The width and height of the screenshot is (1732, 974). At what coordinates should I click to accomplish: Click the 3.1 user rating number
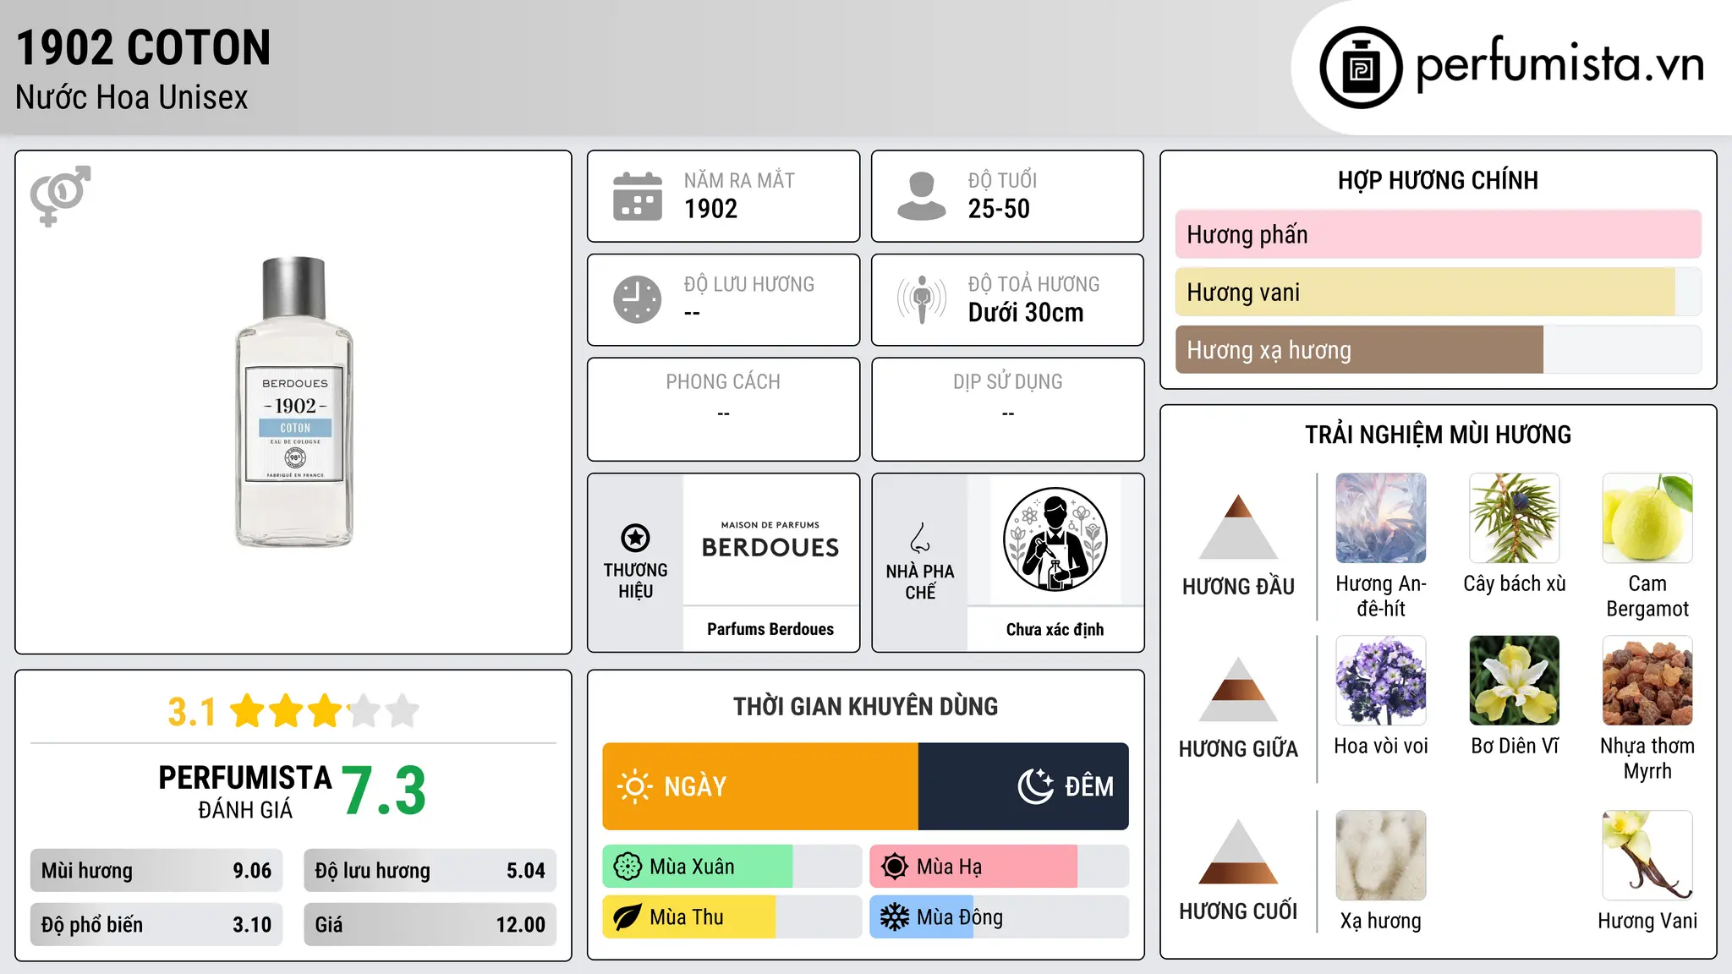point(192,712)
